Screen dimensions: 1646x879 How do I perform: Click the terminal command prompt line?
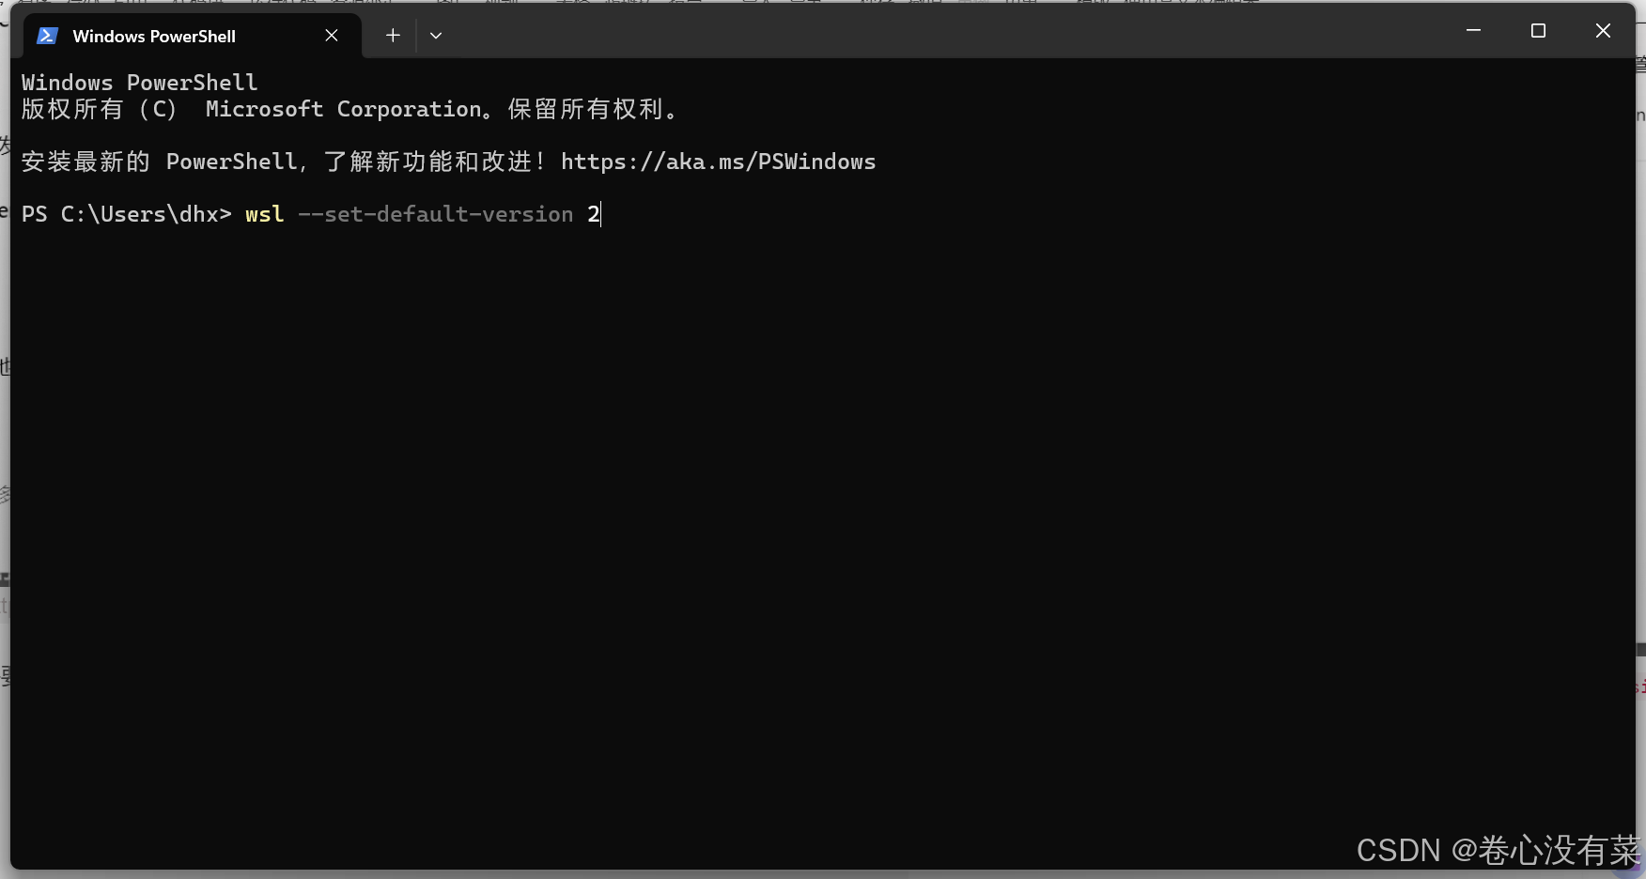point(310,214)
